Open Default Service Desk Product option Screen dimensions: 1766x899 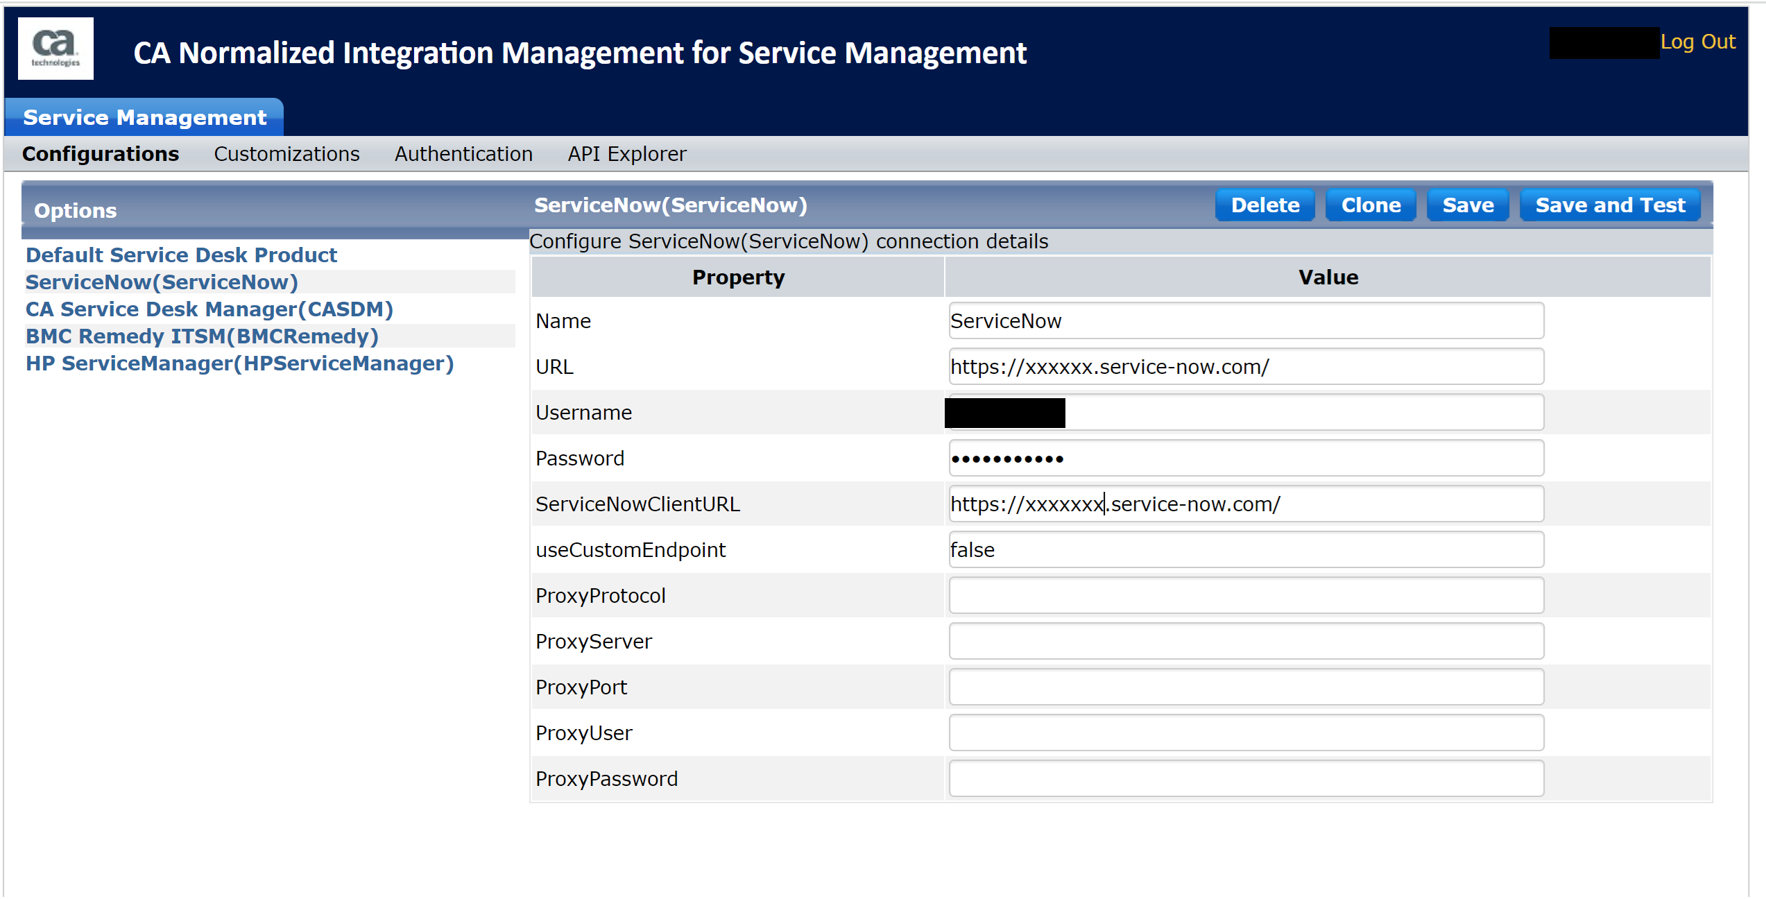tap(181, 255)
